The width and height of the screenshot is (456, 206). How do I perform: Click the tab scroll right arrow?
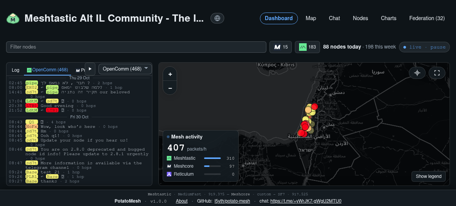(90, 69)
